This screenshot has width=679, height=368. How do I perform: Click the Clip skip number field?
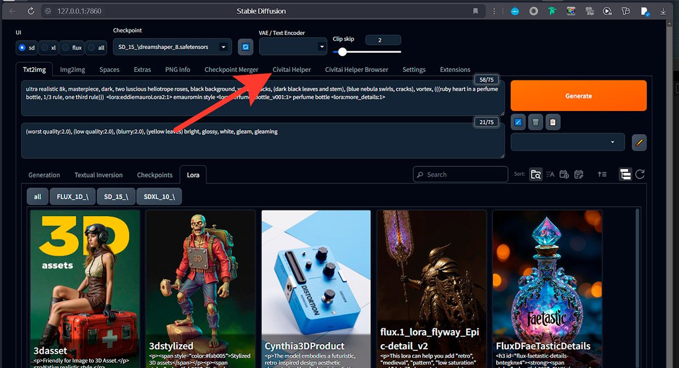[383, 40]
